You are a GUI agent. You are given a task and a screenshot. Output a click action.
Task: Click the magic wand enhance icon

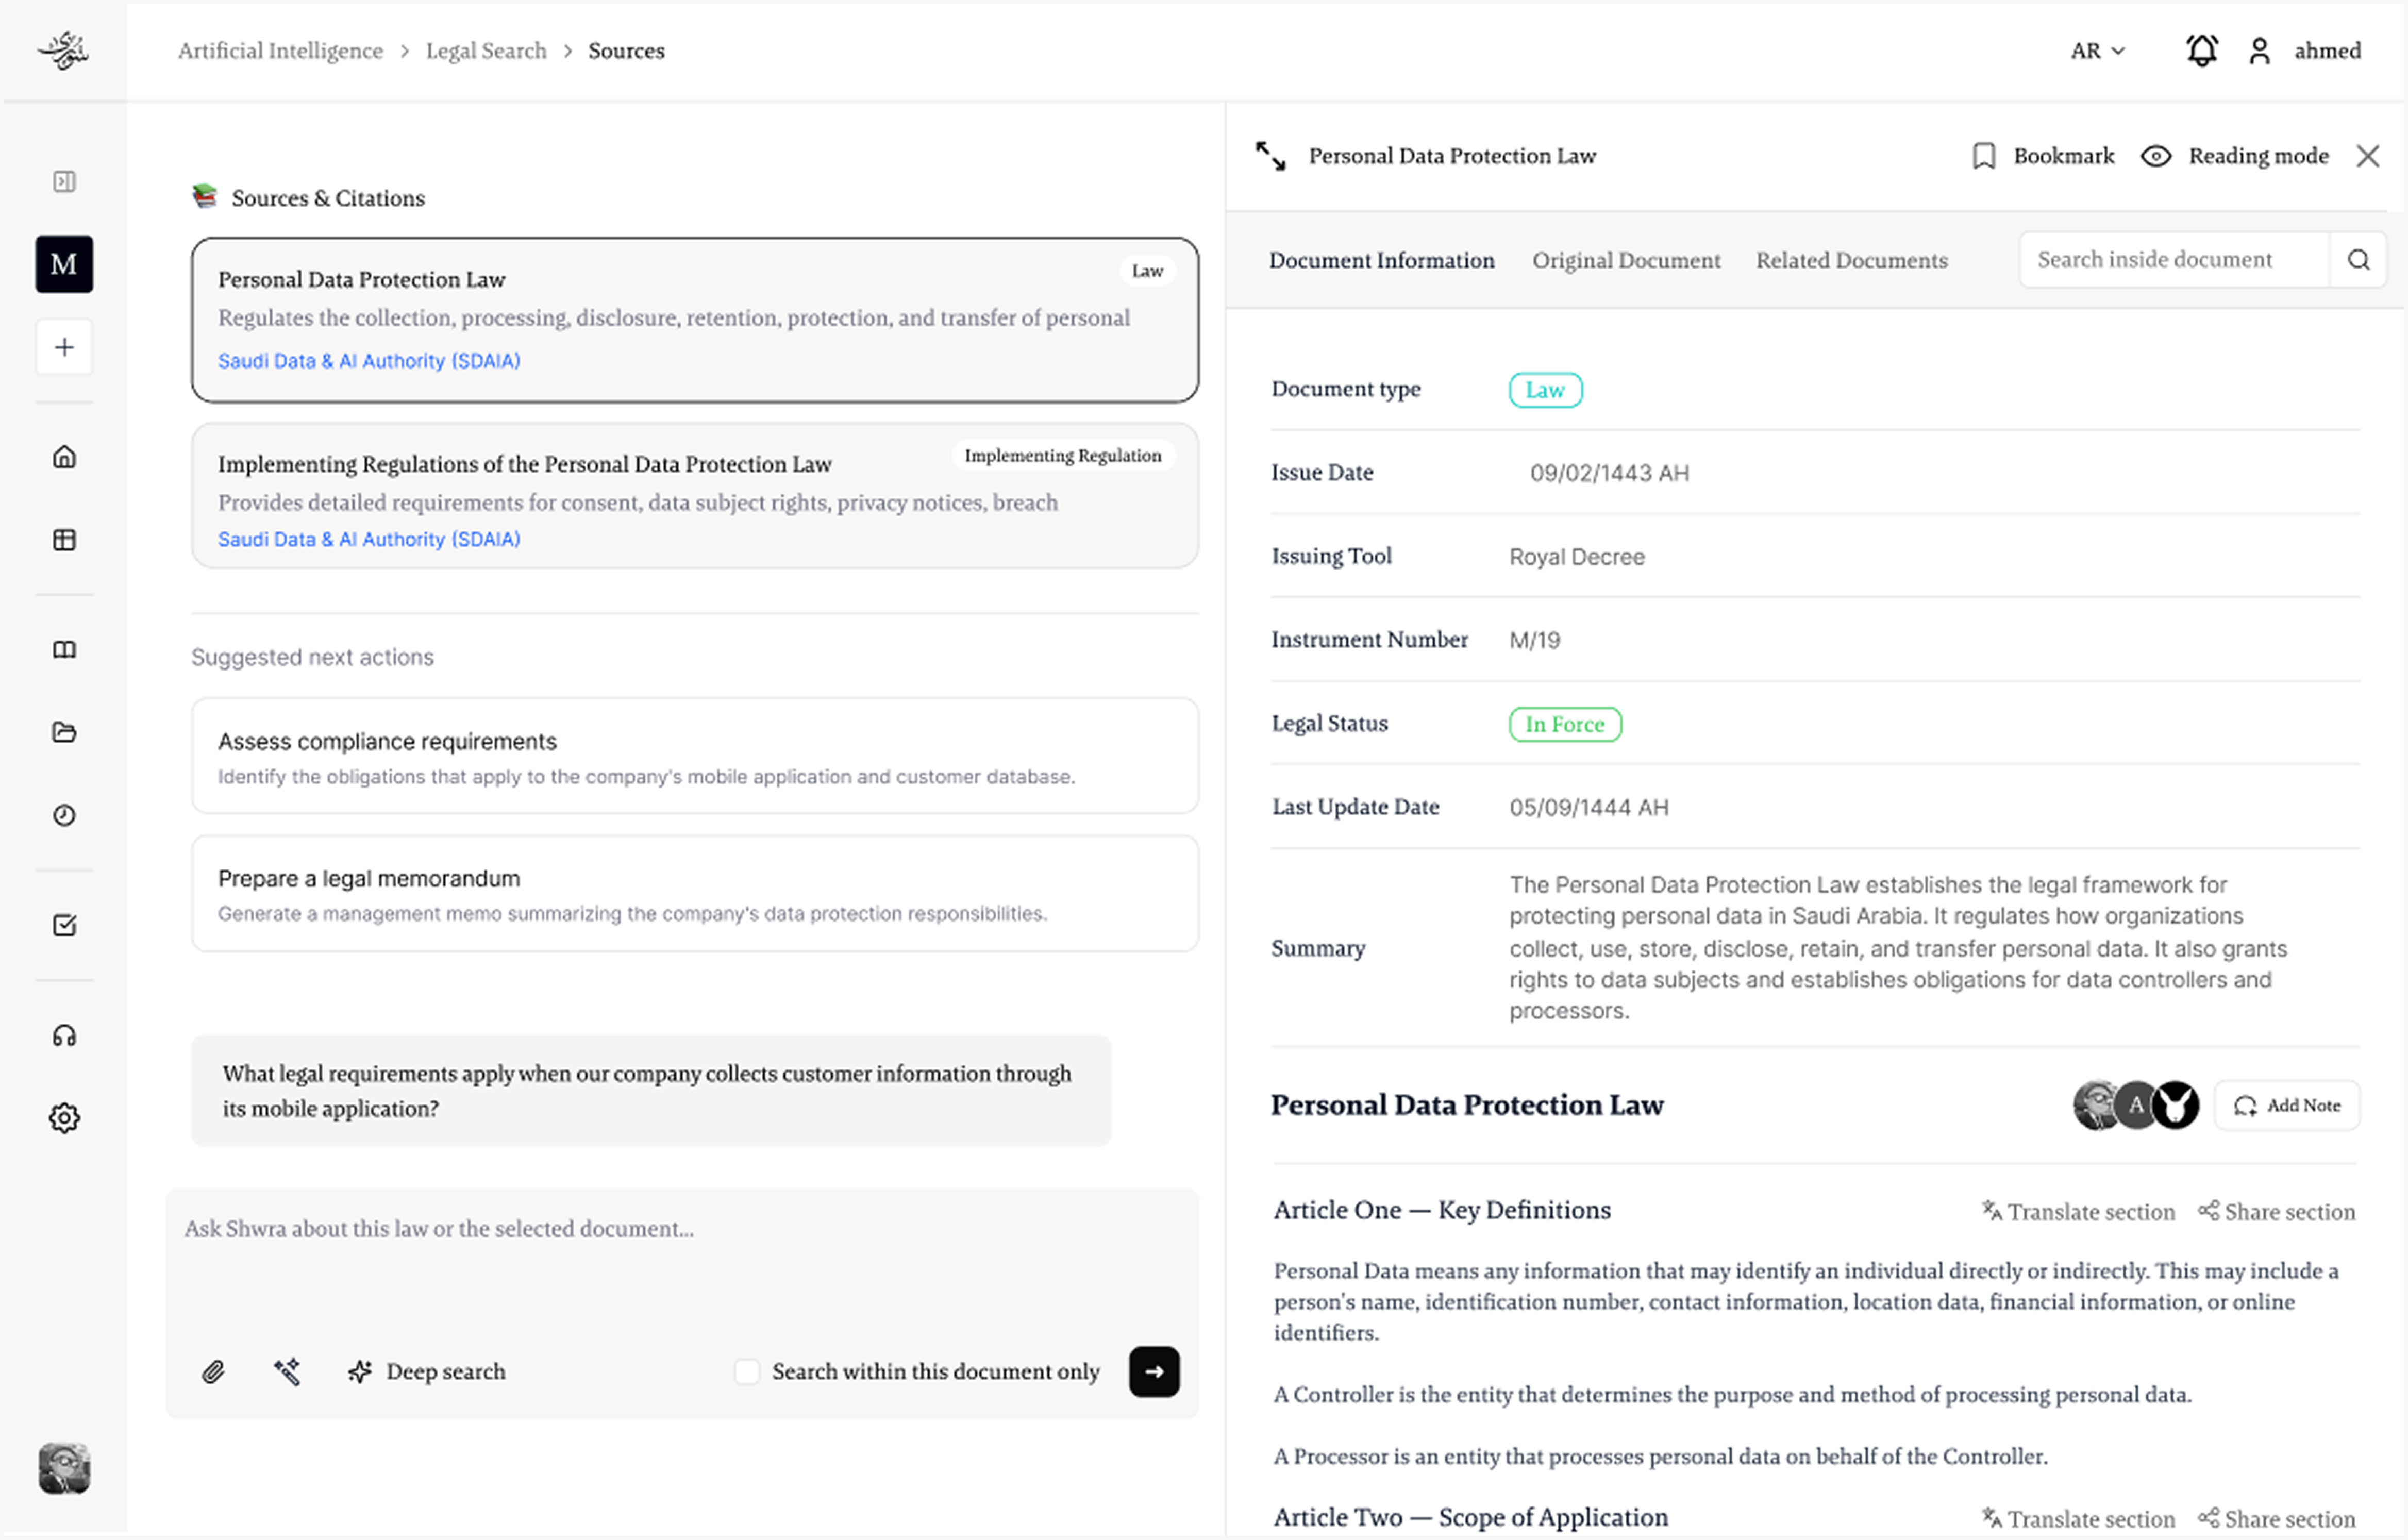(287, 1371)
